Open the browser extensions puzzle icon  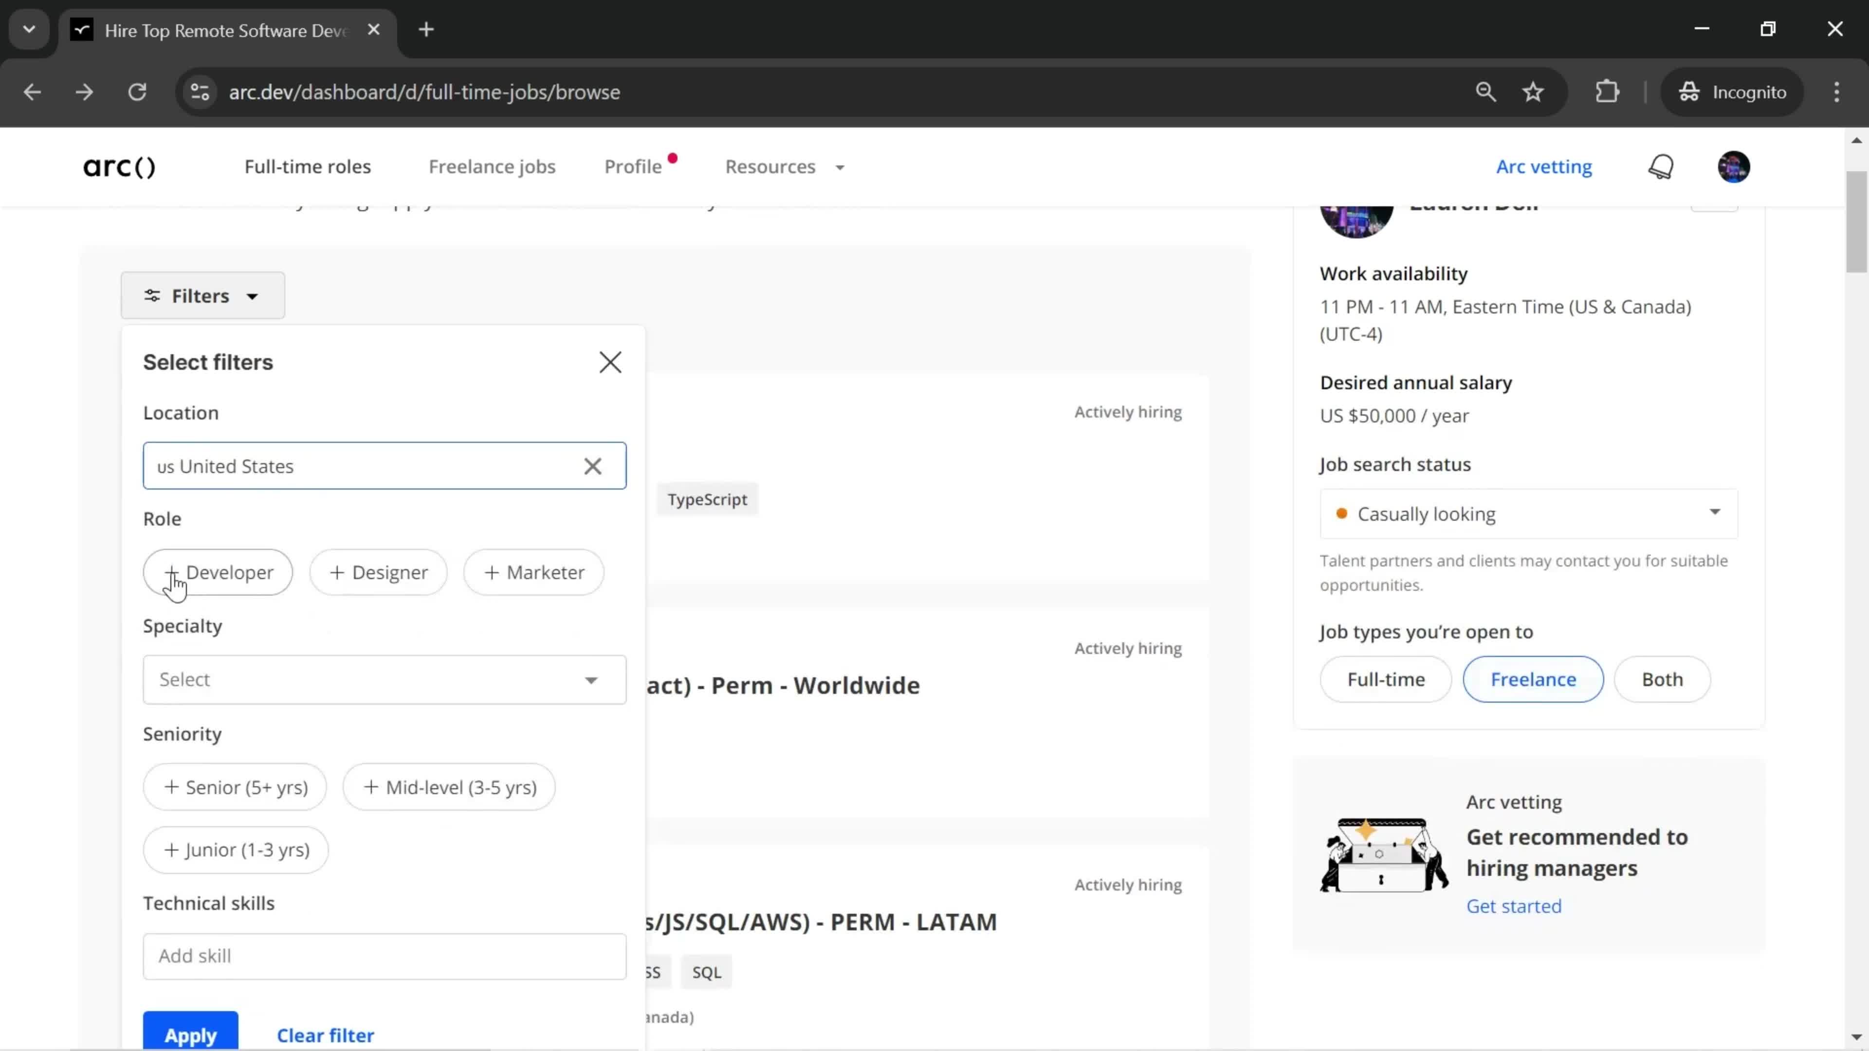(x=1607, y=92)
